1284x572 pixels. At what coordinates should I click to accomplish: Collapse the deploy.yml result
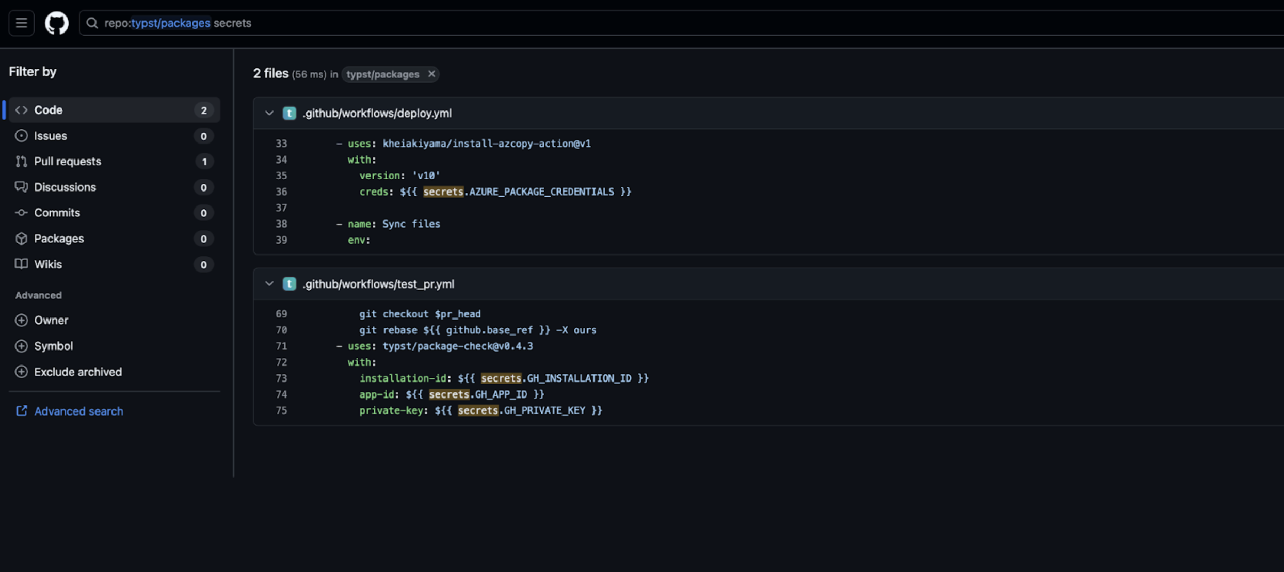coord(269,113)
